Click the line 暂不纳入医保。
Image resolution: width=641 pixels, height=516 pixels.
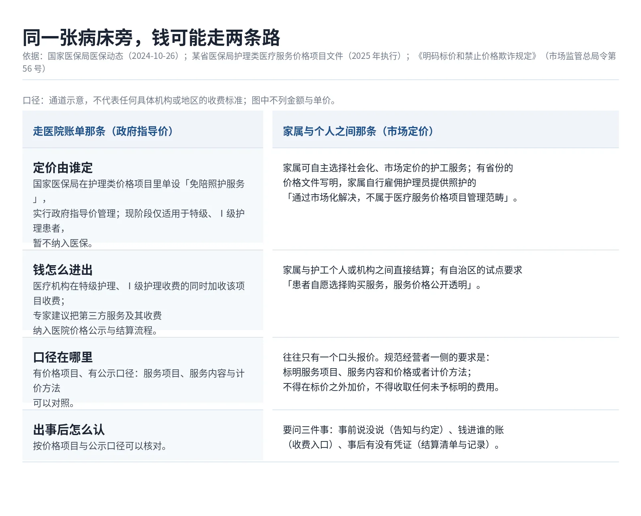(x=63, y=243)
